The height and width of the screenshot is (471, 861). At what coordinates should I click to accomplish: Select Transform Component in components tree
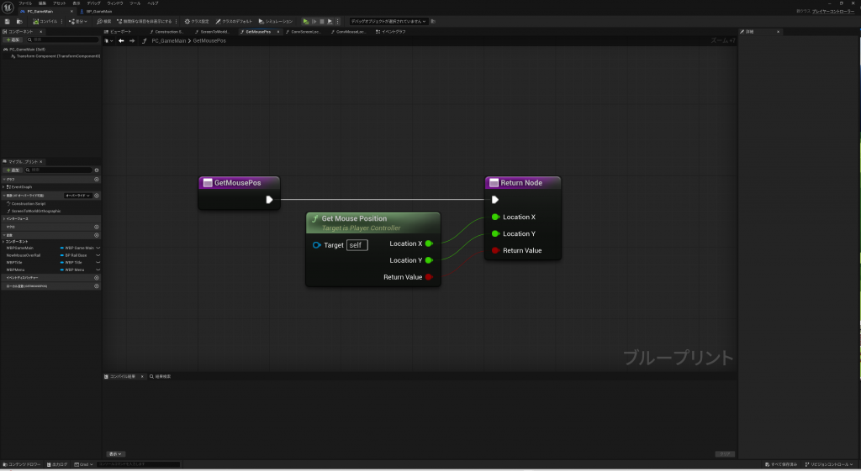(x=55, y=56)
